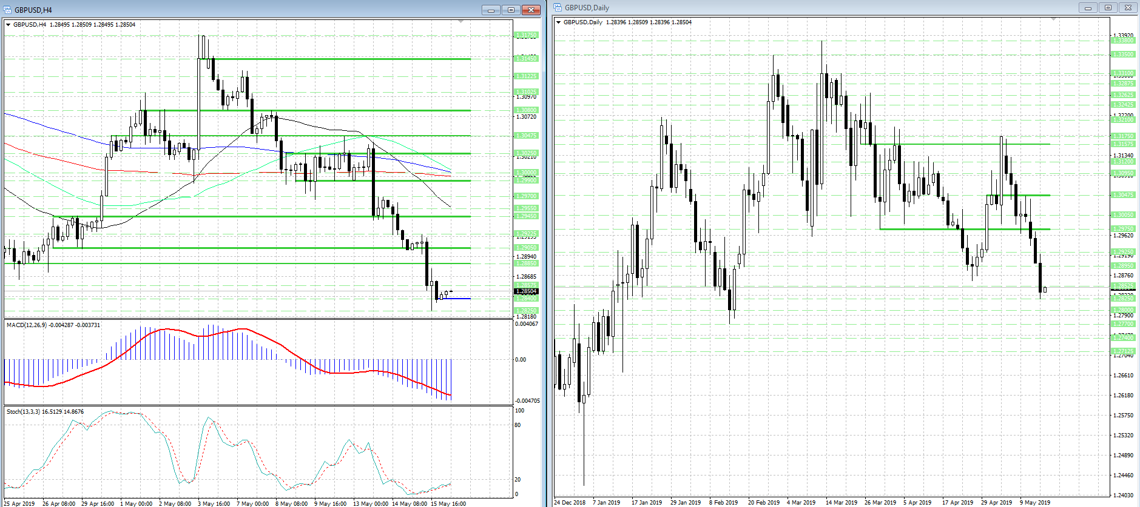This screenshot has height=507, width=1140.
Task: Click the 25 Apr 2019 date on the H4 time axis
Action: [x=19, y=503]
